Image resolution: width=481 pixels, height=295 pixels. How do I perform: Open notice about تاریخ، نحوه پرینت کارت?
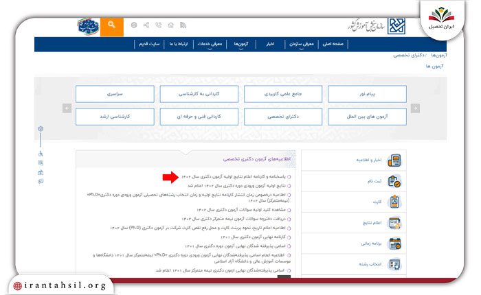[x=198, y=228]
